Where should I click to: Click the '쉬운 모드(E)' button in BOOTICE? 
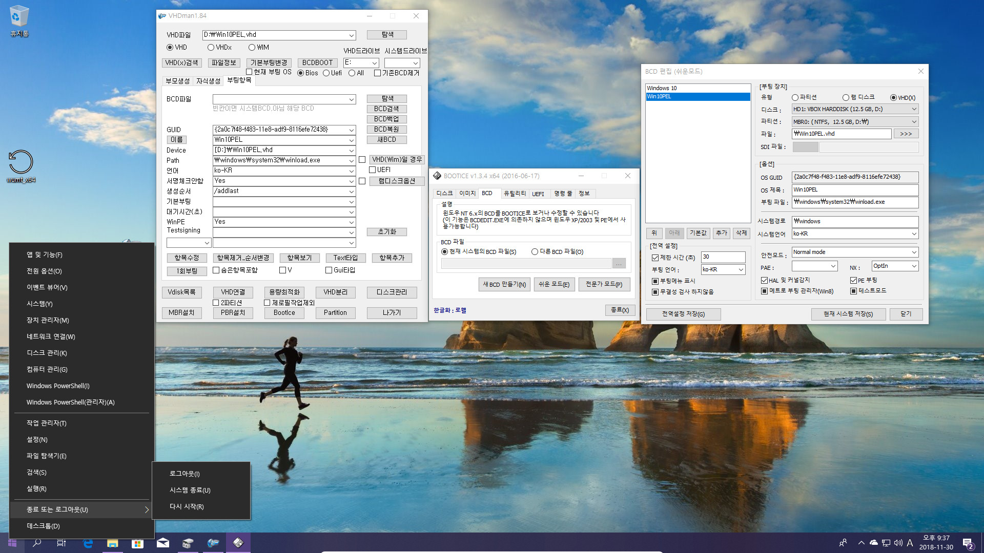(553, 284)
